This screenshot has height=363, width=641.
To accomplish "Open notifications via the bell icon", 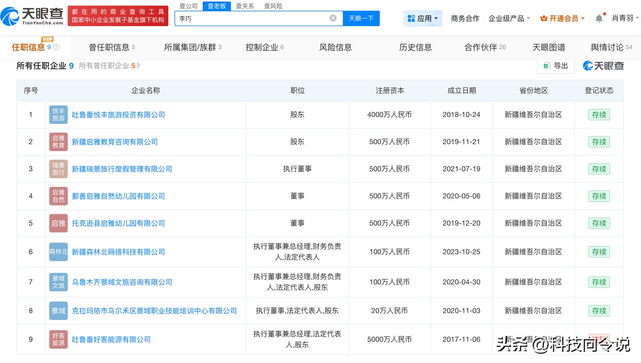I will click(599, 18).
